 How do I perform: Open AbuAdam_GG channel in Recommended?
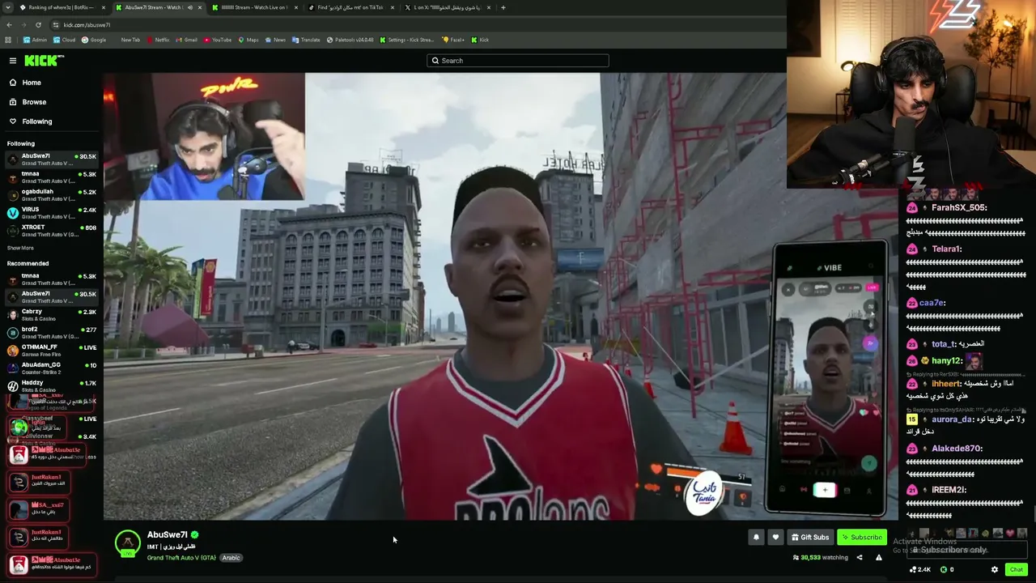pos(52,368)
